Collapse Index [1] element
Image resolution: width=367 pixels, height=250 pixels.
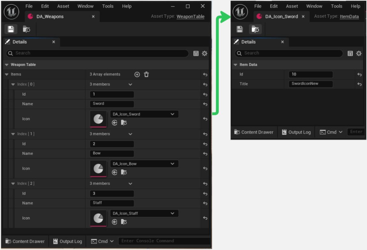pyautogui.click(x=13, y=134)
